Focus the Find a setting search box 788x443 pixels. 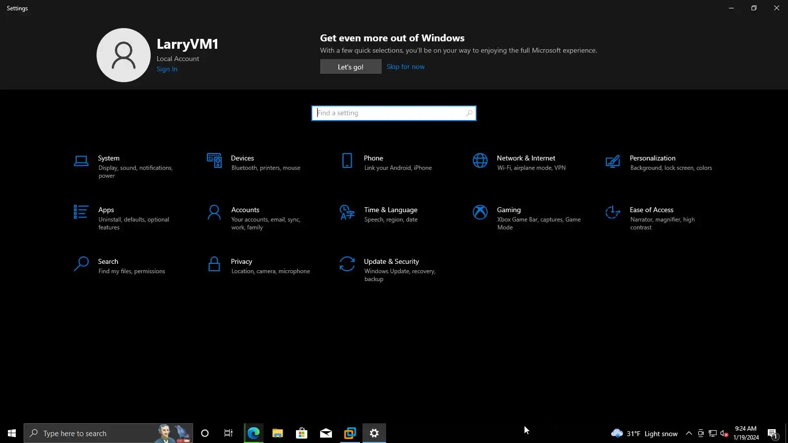point(394,113)
